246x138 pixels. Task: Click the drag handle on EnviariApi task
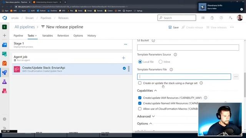pos(129,69)
